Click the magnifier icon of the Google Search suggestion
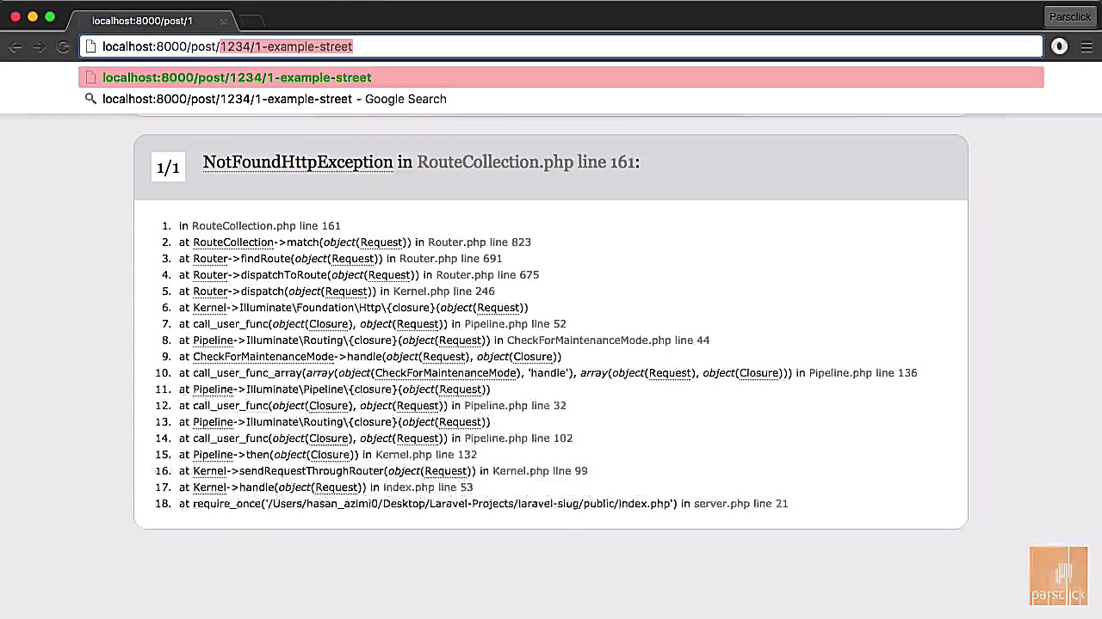The width and height of the screenshot is (1102, 619). click(x=90, y=99)
